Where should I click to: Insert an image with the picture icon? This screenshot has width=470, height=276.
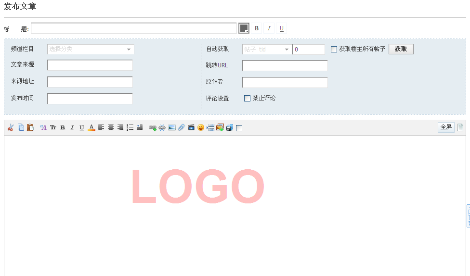point(172,128)
